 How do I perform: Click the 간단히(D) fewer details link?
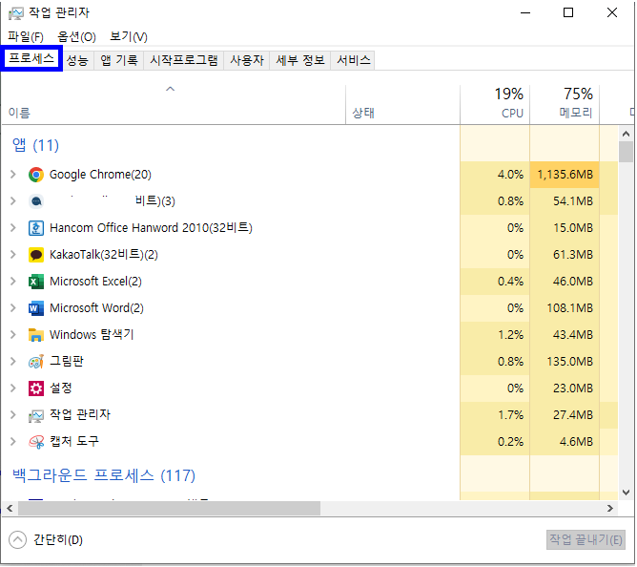pos(58,540)
